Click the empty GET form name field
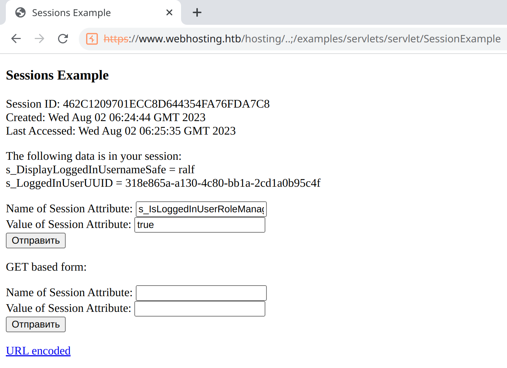Viewport: 507px width, 368px height. click(x=201, y=293)
